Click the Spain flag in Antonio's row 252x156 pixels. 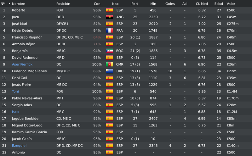coord(109,152)
